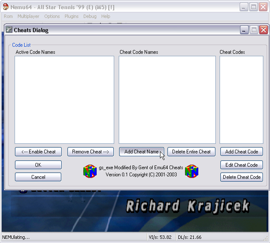
Task: Click the Enable Cheat button
Action: tap(38, 152)
